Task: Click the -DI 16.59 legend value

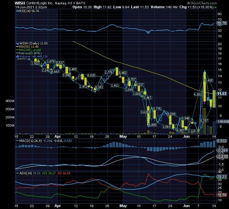Action: (x=63, y=173)
